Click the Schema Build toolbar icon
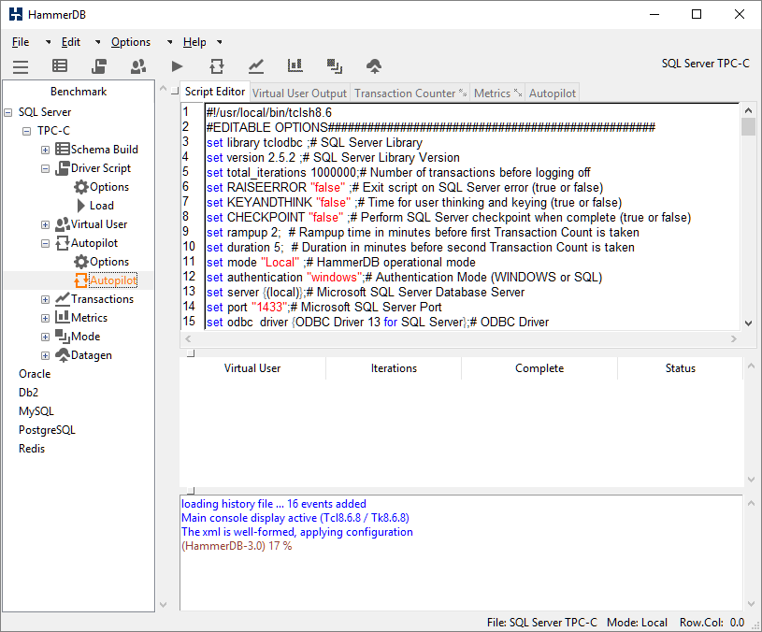762x632 pixels. [60, 65]
